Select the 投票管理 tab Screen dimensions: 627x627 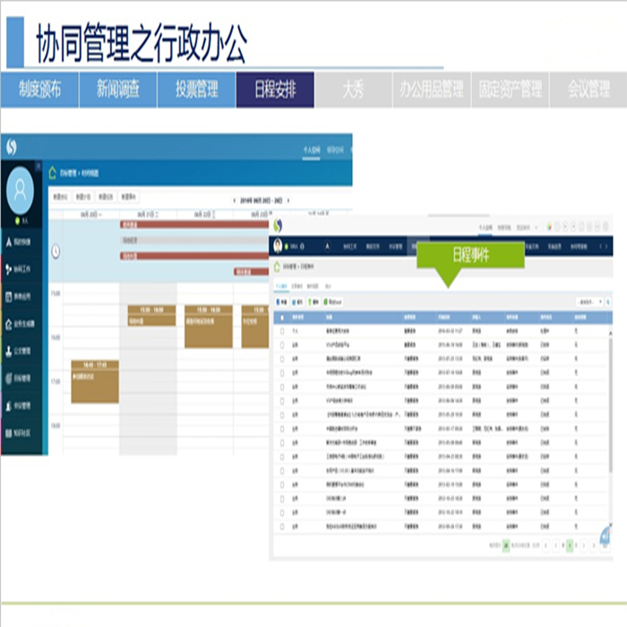195,90
